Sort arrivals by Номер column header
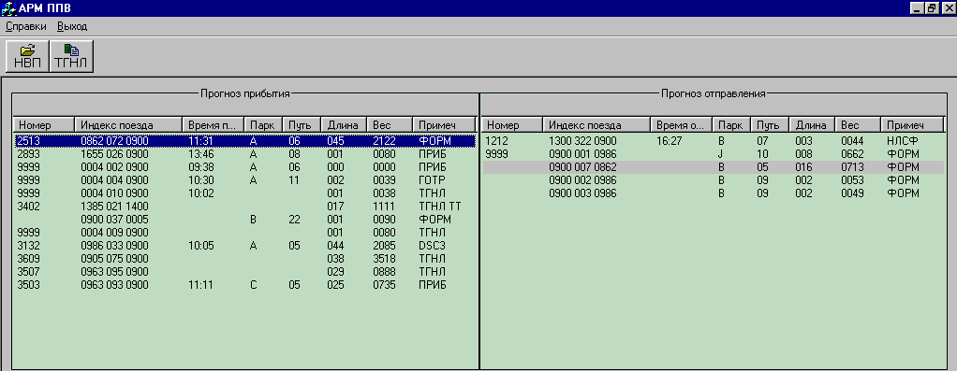This screenshot has width=957, height=371. coord(43,125)
